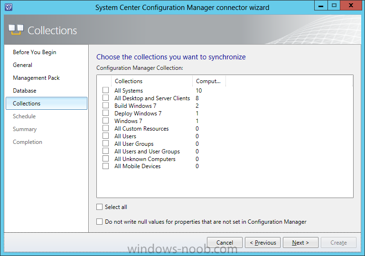The image size is (365, 256).
Task: Click the Collections header monitors icon
Action: tap(16, 30)
